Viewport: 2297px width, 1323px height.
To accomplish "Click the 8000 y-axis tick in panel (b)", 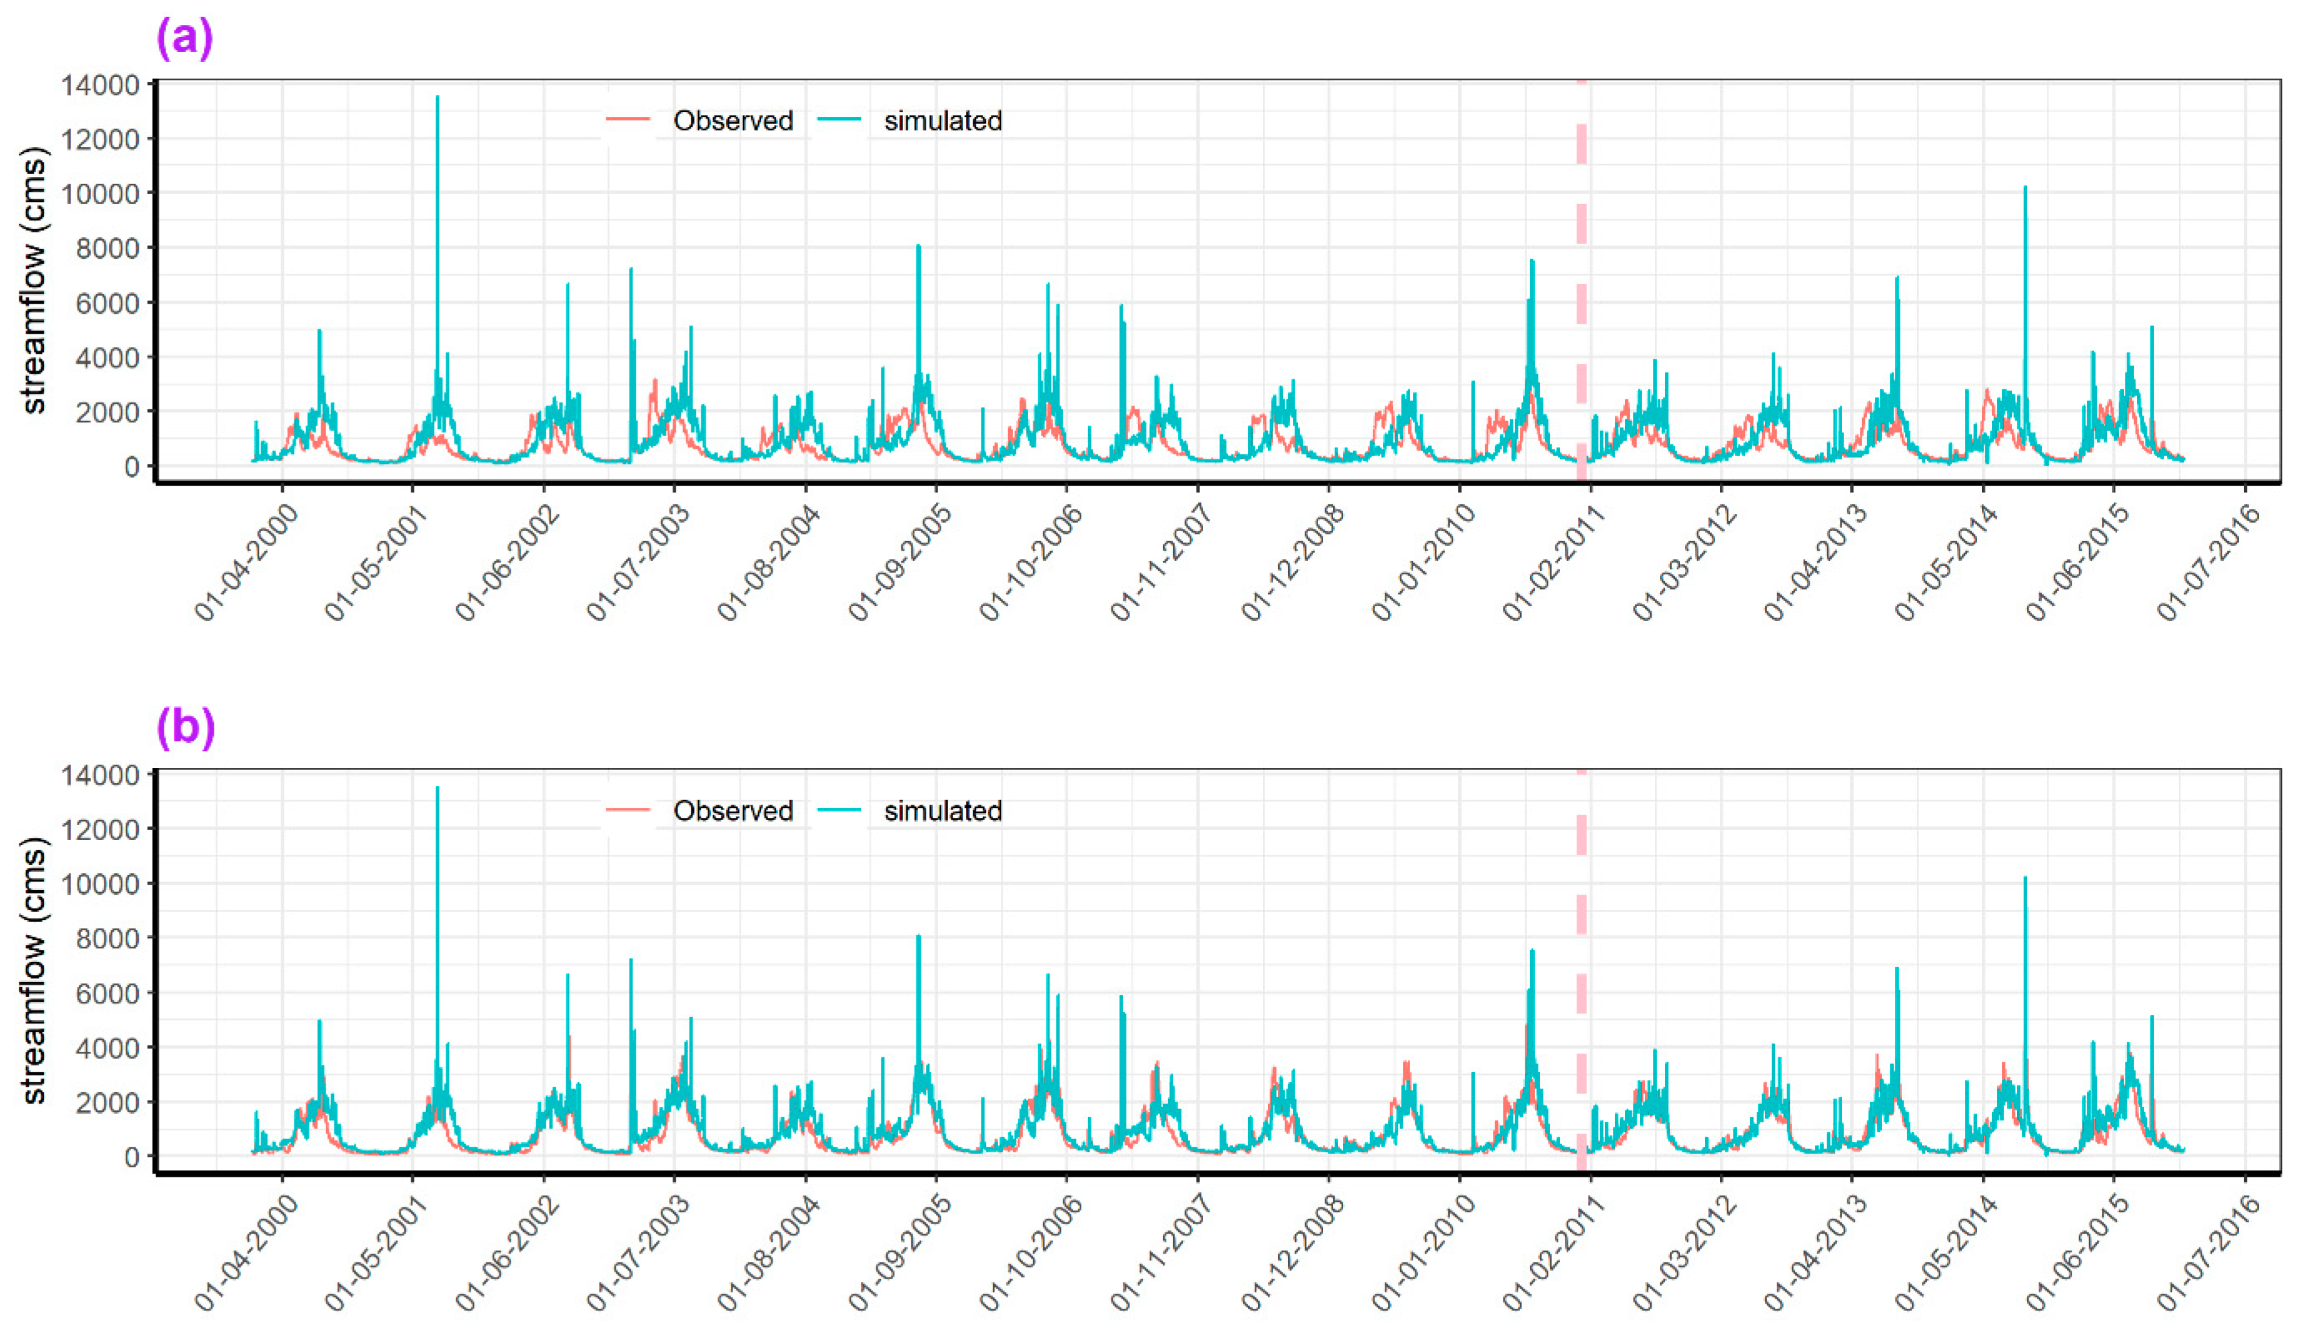I will 108,939.
